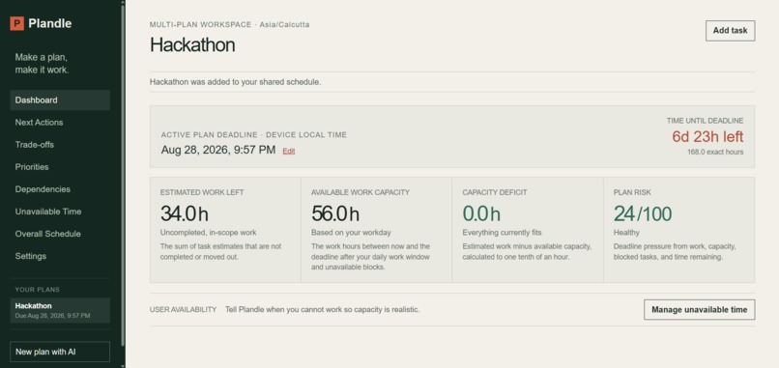Click the Edit link beside the deadline

[289, 151]
